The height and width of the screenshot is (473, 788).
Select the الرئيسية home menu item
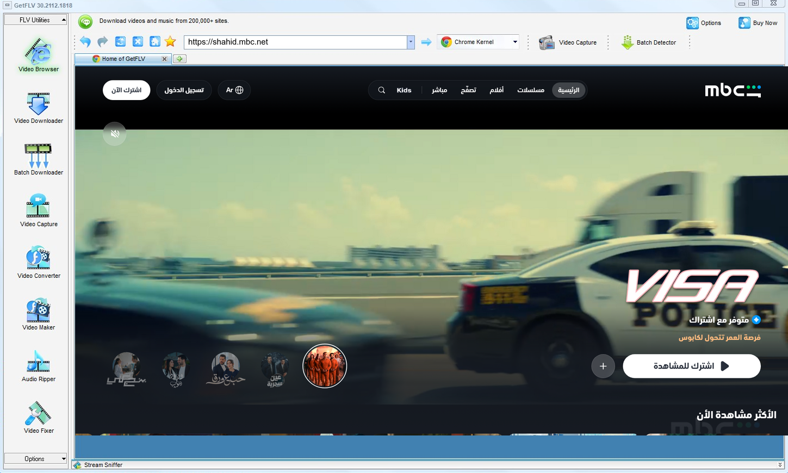tap(569, 90)
